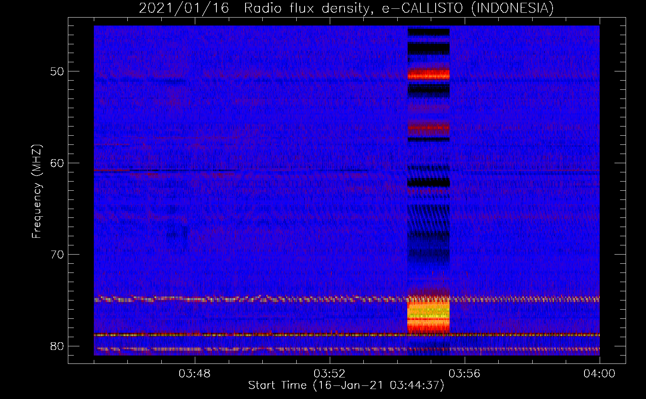Click the '03:52' time axis label
This screenshot has width=646, height=399.
(x=330, y=374)
